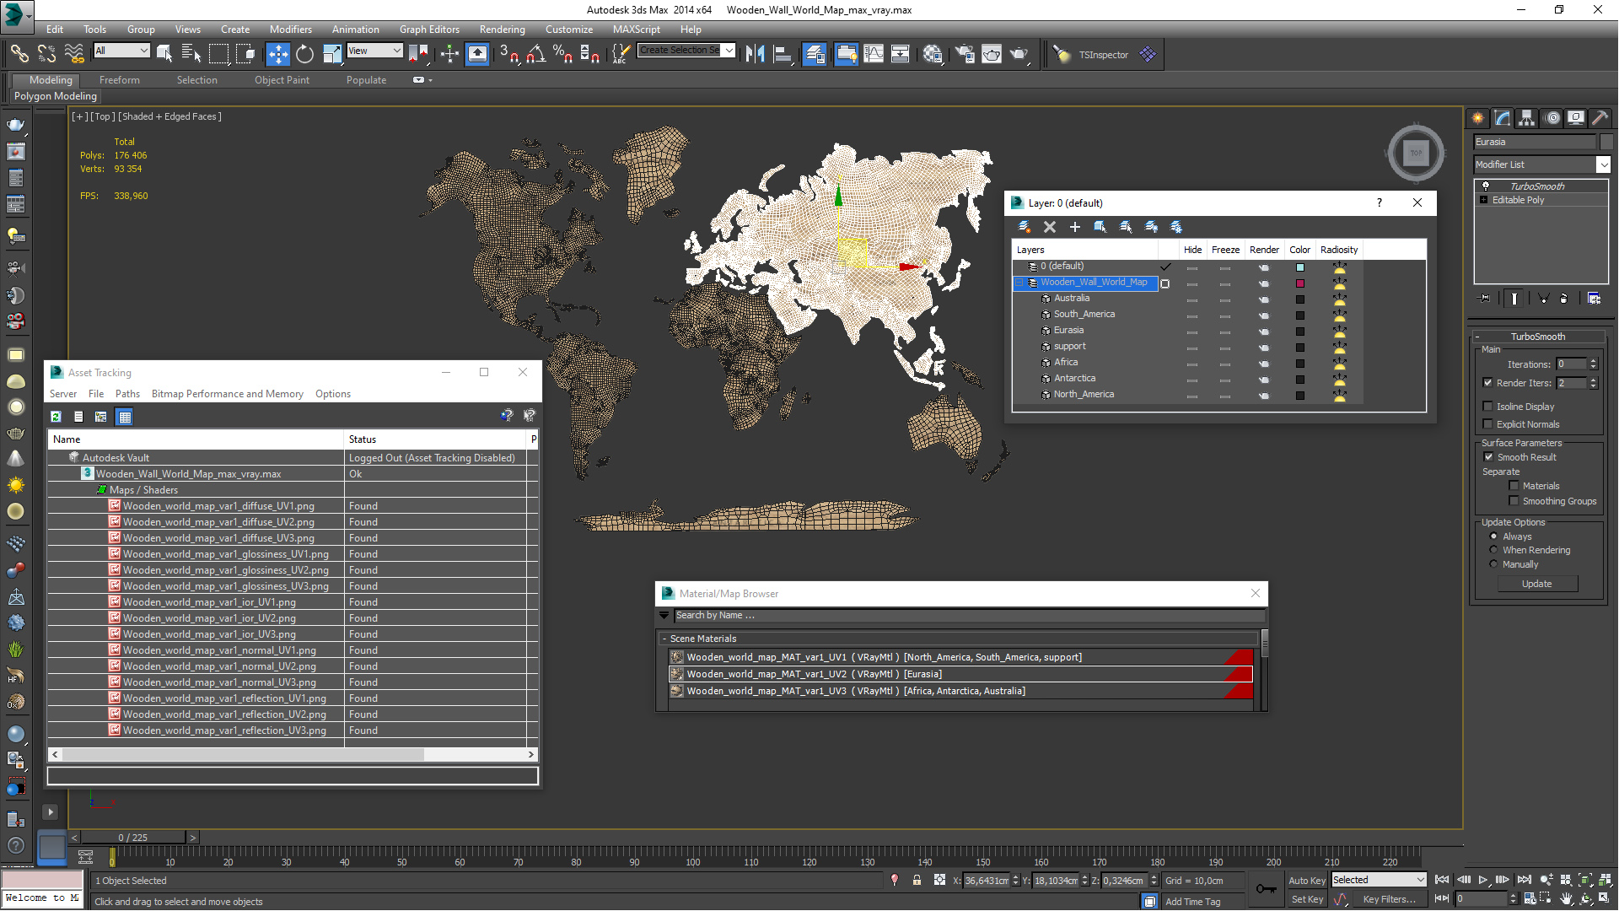Uncheck the Smooth Result checkbox
Image resolution: width=1619 pixels, height=911 pixels.
point(1488,457)
